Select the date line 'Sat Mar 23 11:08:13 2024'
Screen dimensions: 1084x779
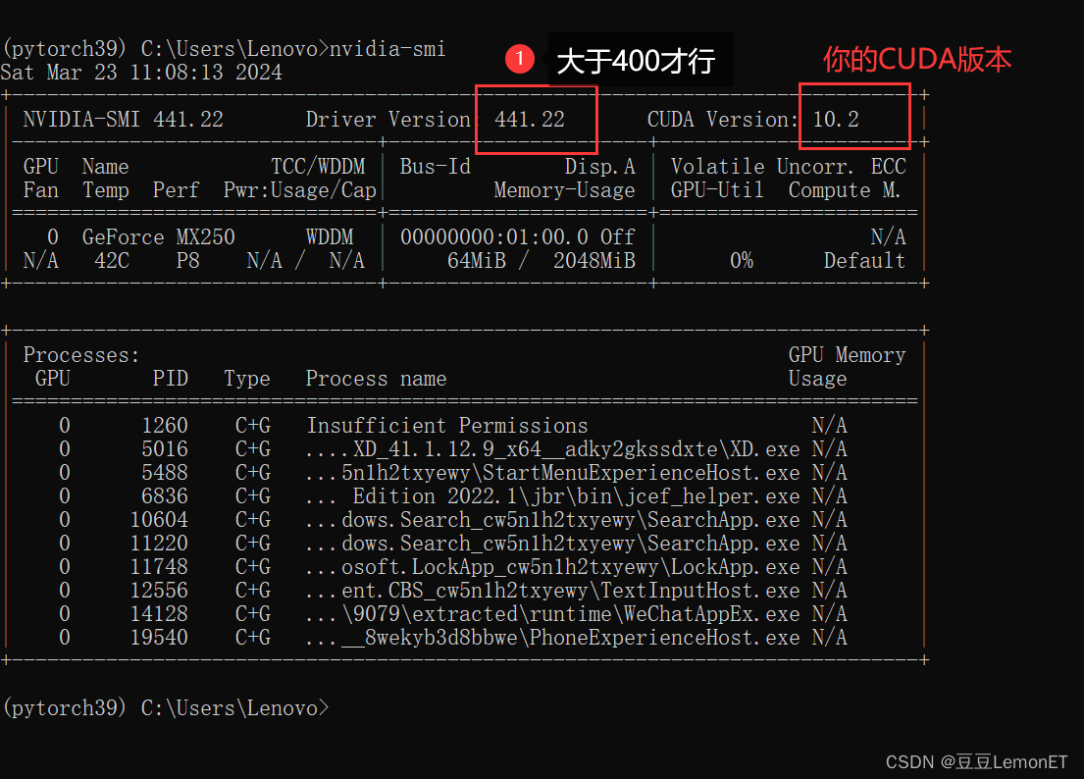tap(141, 73)
